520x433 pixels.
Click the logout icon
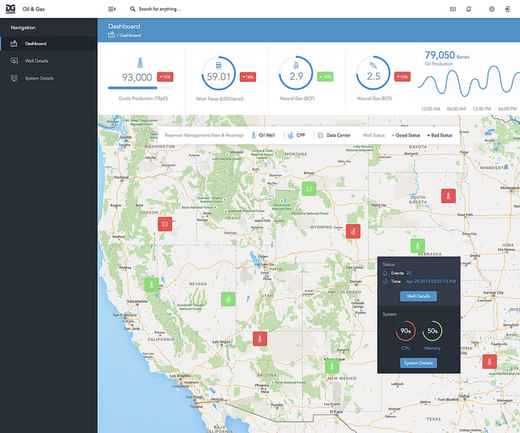[507, 9]
